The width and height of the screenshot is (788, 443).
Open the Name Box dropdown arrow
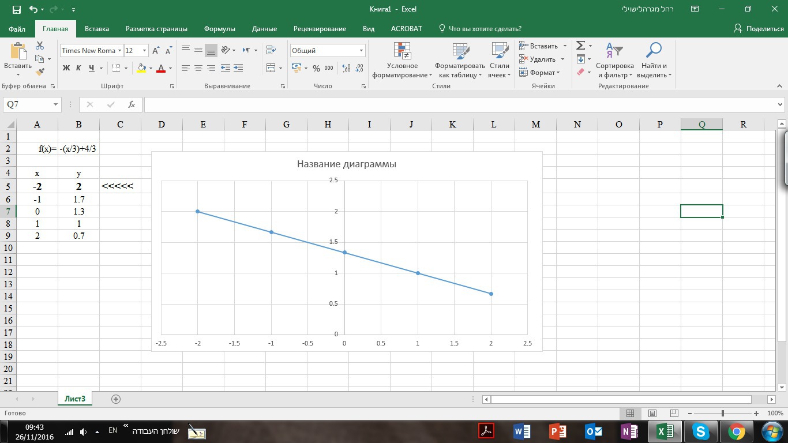(56, 104)
